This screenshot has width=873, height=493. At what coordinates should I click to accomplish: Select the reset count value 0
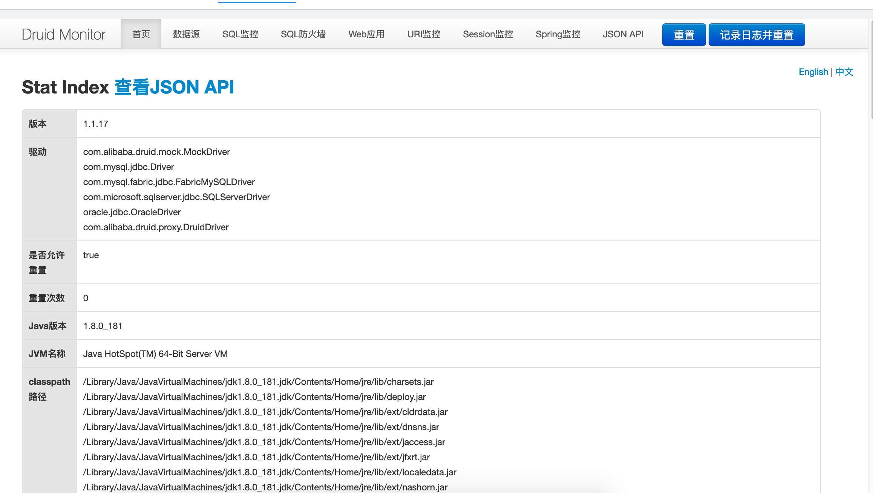[86, 298]
